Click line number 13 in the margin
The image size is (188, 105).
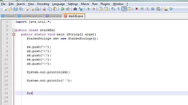(x=6, y=72)
